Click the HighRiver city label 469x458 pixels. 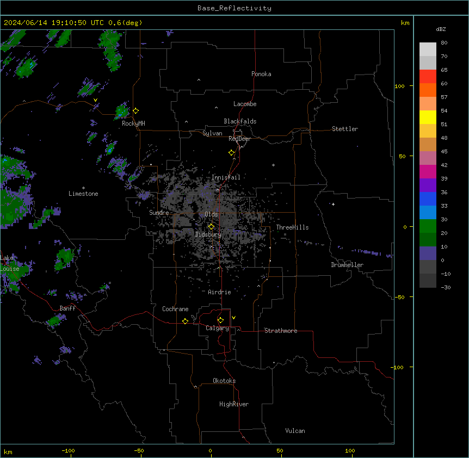click(234, 404)
